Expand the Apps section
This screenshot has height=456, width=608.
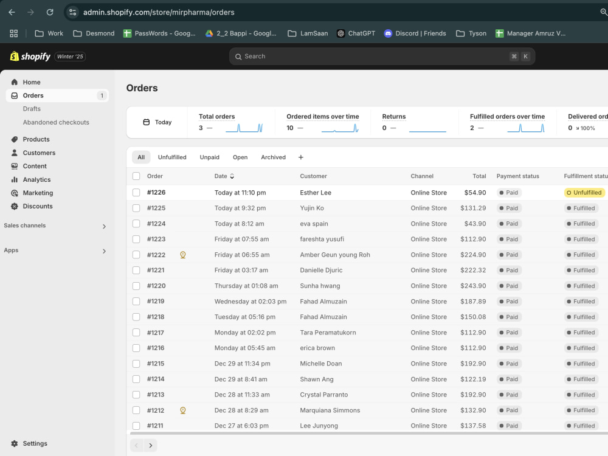[x=104, y=251]
